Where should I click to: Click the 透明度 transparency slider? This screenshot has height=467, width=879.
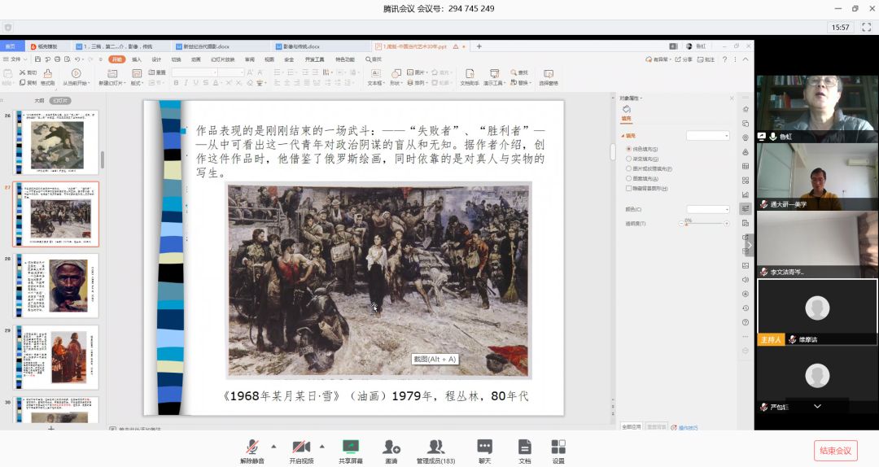click(x=706, y=223)
